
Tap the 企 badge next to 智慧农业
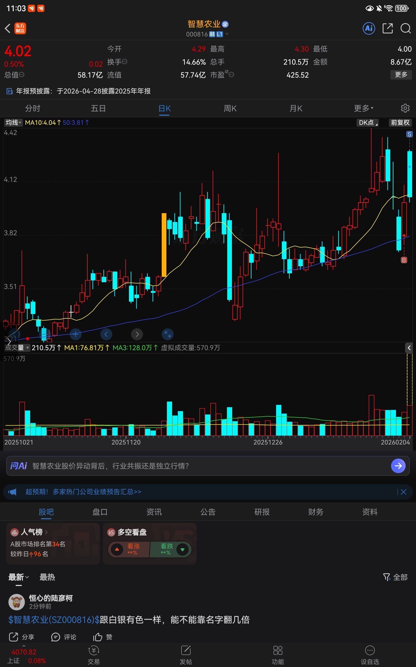(x=225, y=24)
